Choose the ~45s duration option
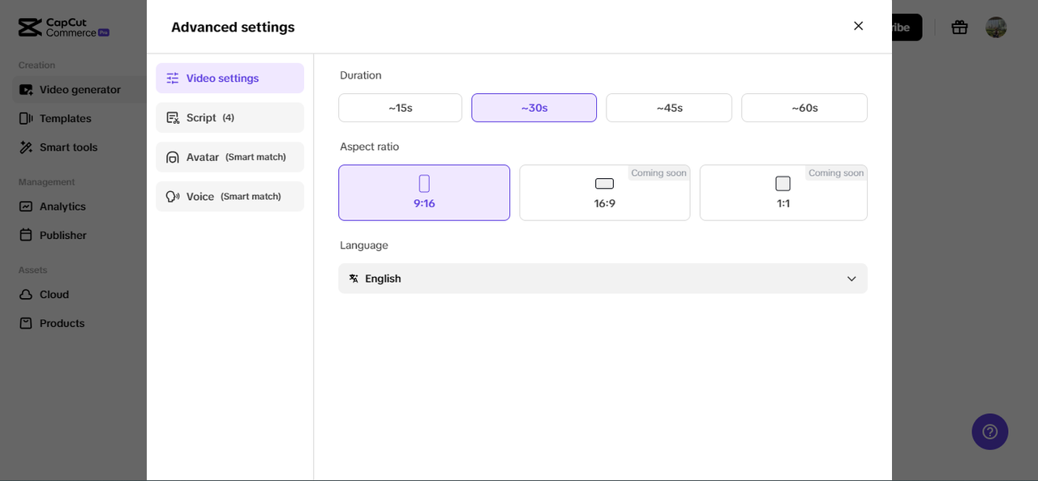 tap(669, 108)
